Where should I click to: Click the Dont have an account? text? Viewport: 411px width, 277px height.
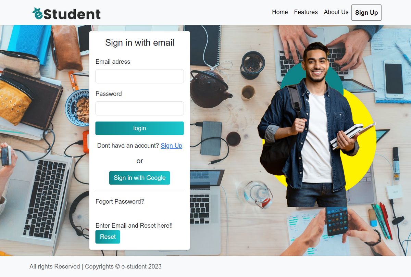[x=128, y=146]
